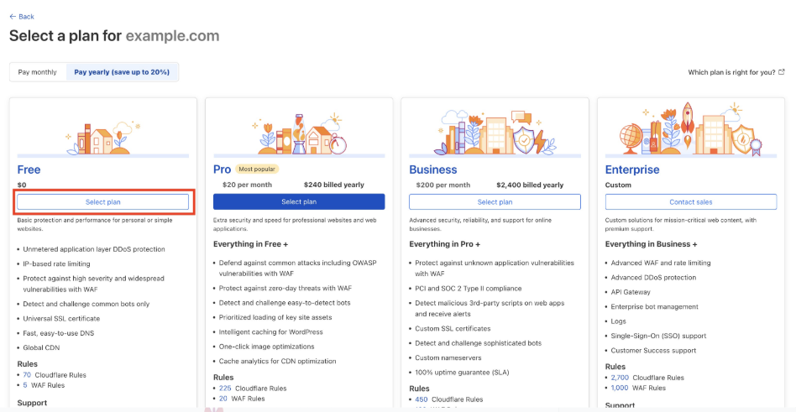Open the 5 WAF Rules link in Free
Screen dimensions: 796x412
click(27, 385)
